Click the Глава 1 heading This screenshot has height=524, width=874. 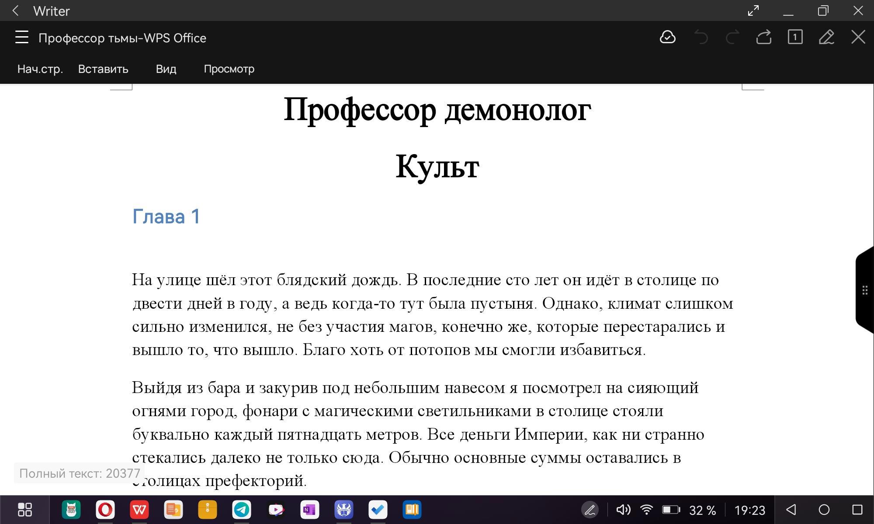click(166, 217)
